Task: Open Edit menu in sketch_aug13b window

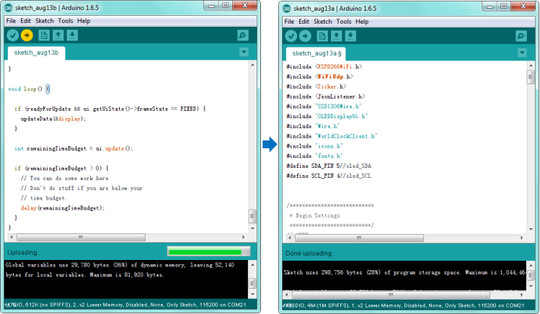Action: 25,21
